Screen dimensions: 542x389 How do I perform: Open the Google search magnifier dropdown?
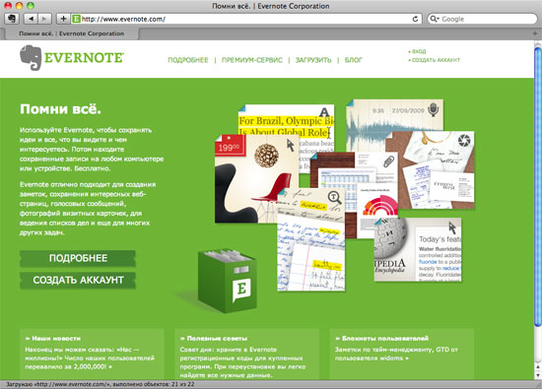[435, 19]
